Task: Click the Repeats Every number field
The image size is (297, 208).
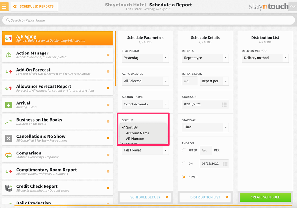Action: click(x=189, y=81)
